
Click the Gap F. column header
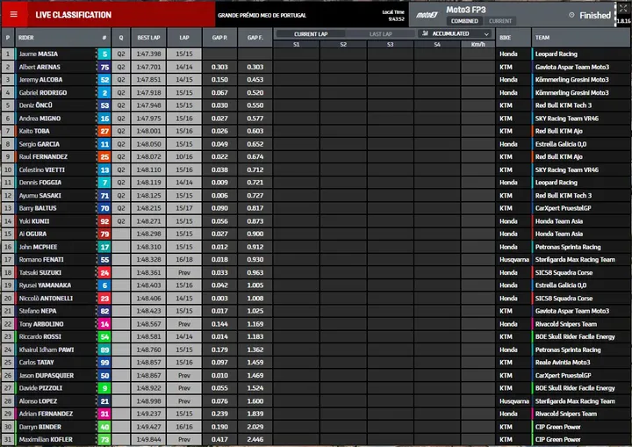[x=255, y=38]
